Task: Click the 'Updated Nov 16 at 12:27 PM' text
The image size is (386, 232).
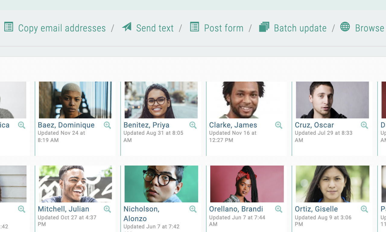Action: pyautogui.click(x=233, y=137)
